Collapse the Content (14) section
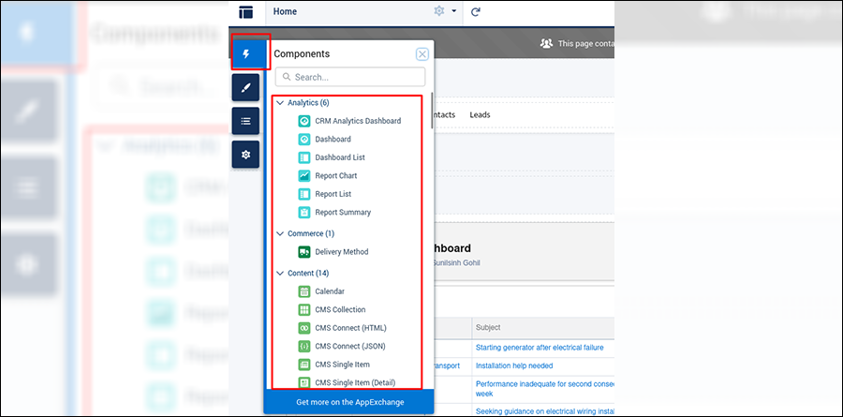The height and width of the screenshot is (417, 843). point(279,274)
